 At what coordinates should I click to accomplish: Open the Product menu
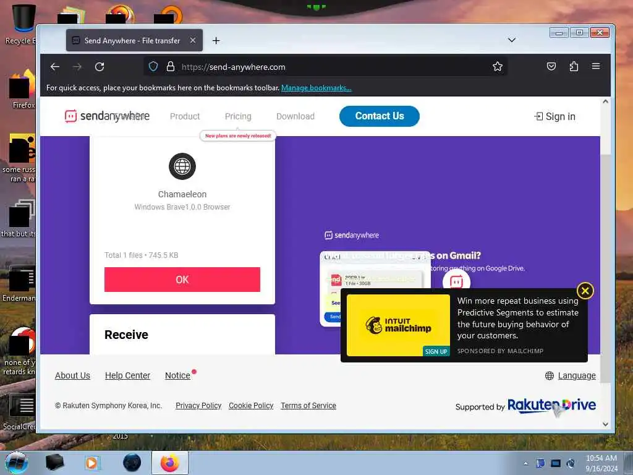(x=185, y=116)
